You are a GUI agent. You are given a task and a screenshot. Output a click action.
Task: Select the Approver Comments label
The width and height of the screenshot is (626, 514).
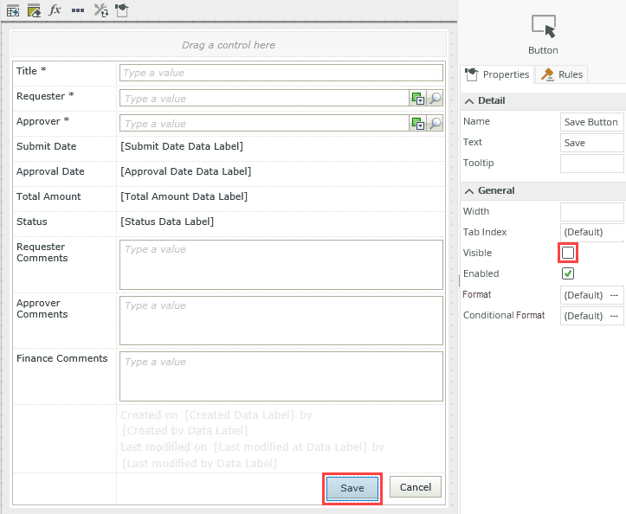[x=42, y=309]
